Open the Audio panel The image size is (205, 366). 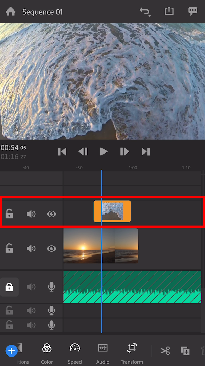point(103,353)
